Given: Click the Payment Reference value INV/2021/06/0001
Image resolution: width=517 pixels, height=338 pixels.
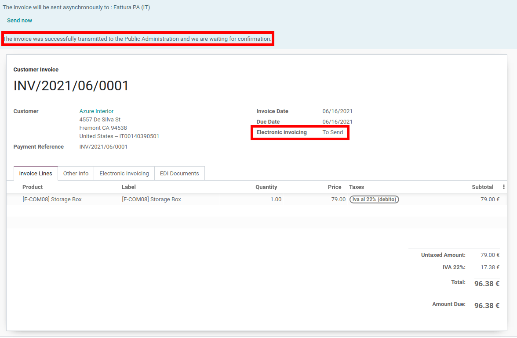Looking at the screenshot, I should (x=103, y=146).
